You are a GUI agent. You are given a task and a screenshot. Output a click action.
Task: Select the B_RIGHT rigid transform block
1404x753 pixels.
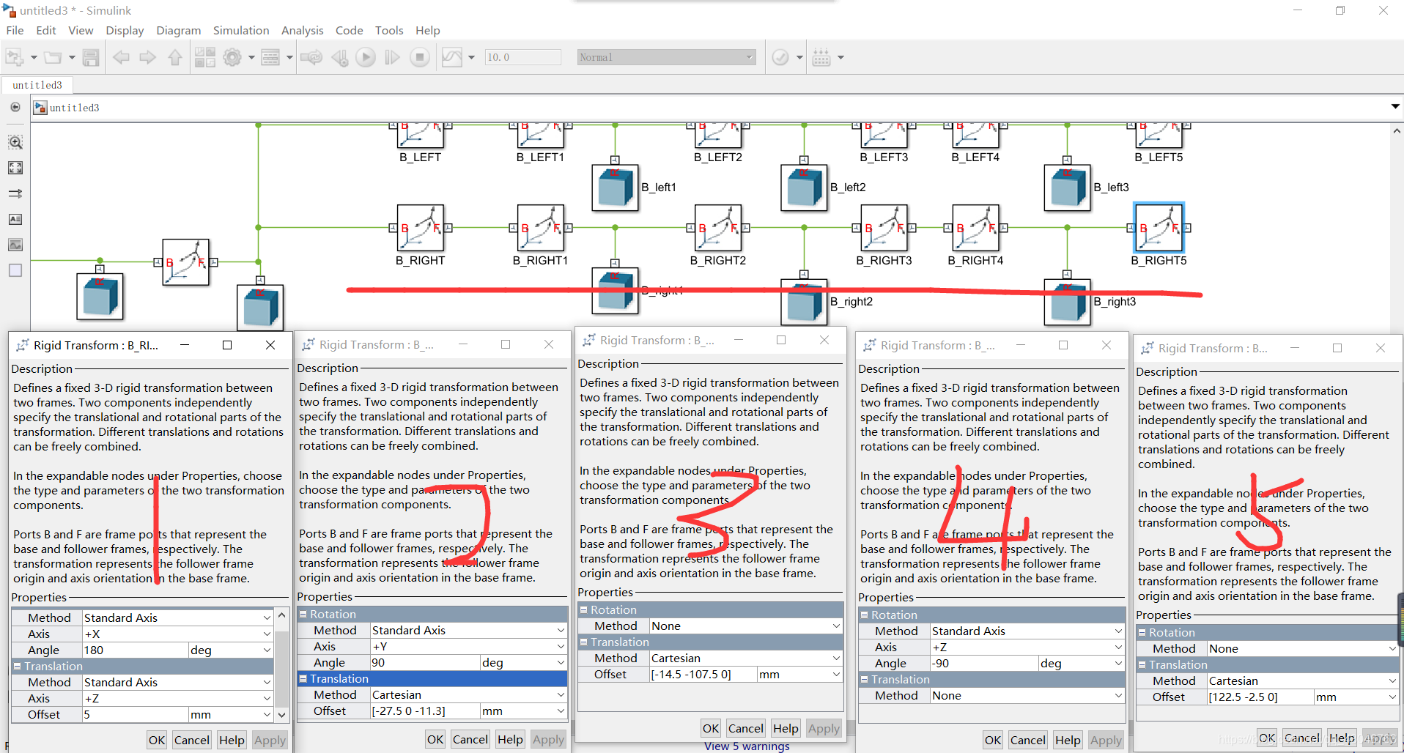[420, 228]
